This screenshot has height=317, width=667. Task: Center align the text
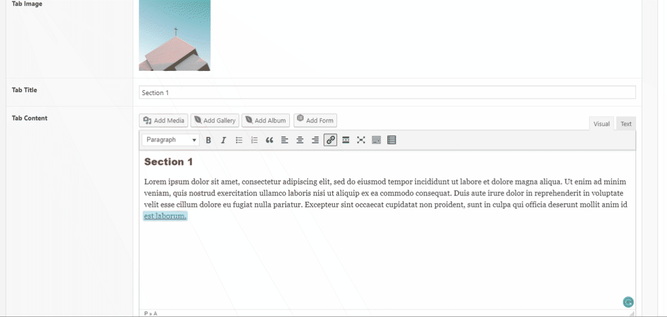point(300,140)
